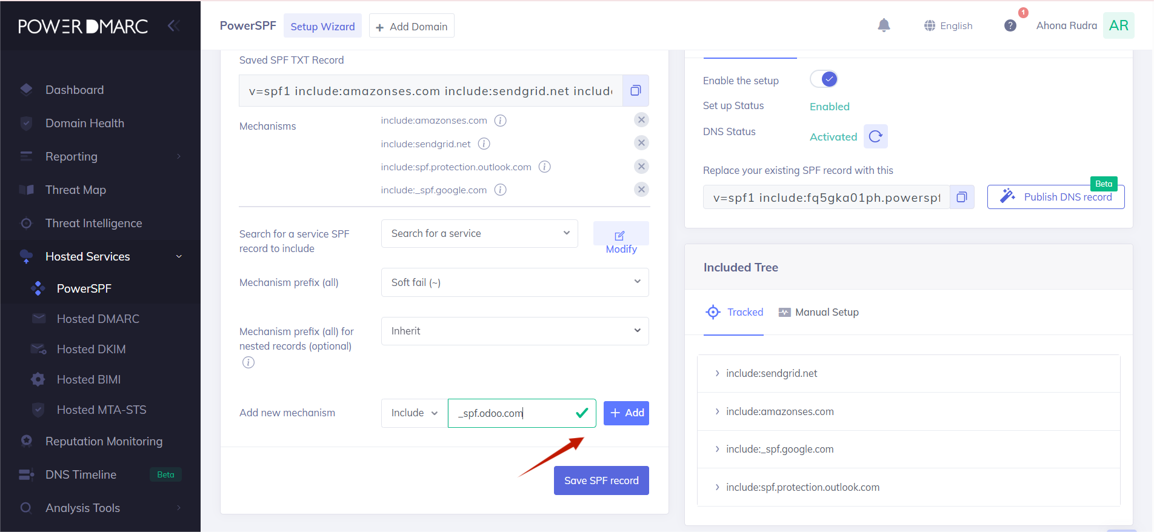This screenshot has height=532, width=1154.
Task: Toggle the Enable the setup switch
Action: (x=824, y=79)
